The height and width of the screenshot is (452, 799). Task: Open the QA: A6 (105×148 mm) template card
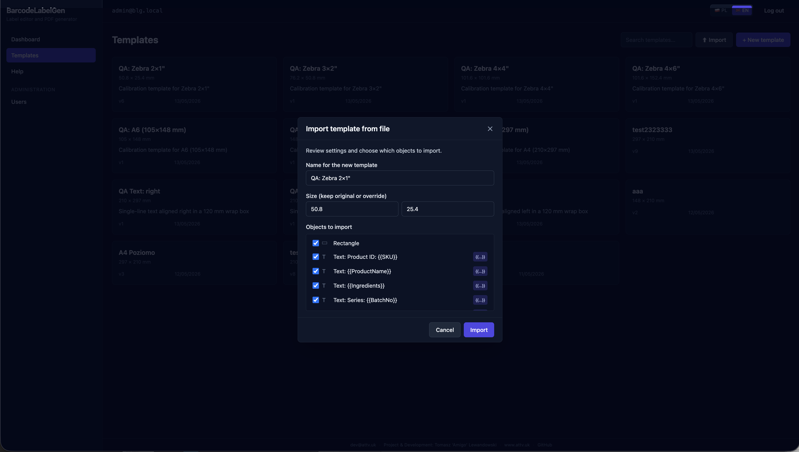click(x=194, y=145)
